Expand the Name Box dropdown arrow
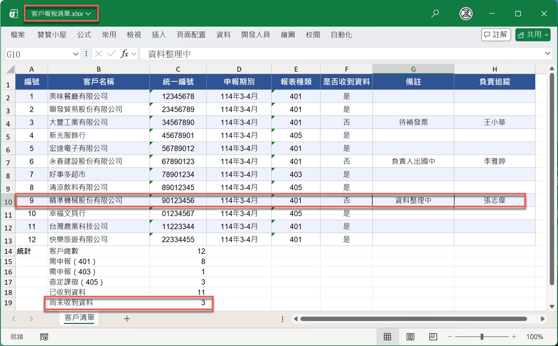Screen dimensions: 558x346 coord(76,54)
